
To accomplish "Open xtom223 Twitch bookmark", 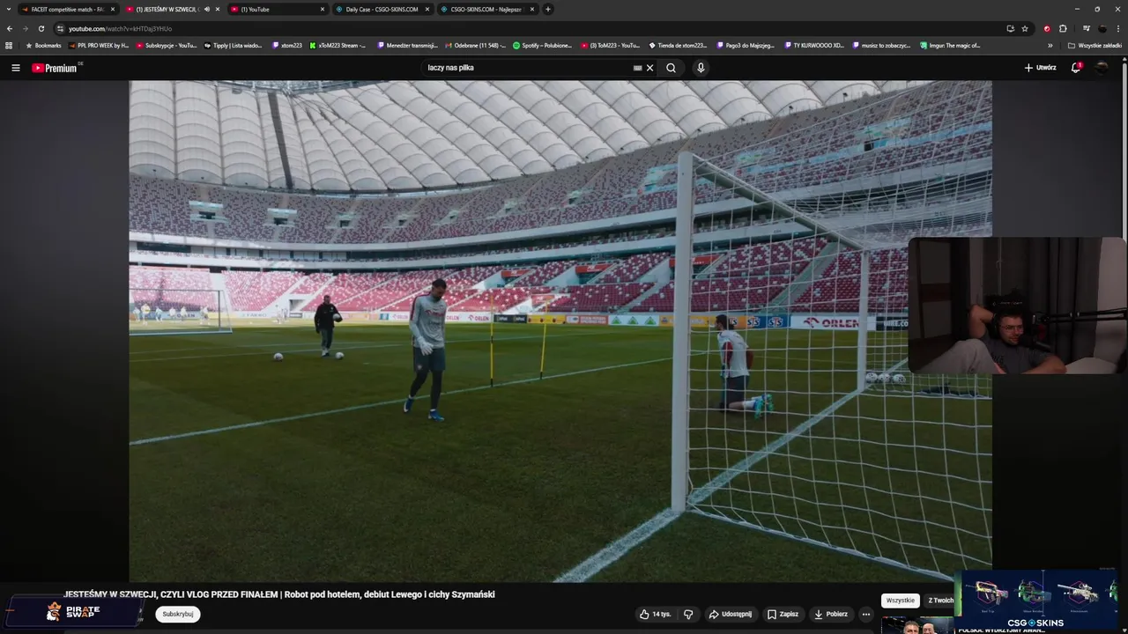I will coord(286,45).
